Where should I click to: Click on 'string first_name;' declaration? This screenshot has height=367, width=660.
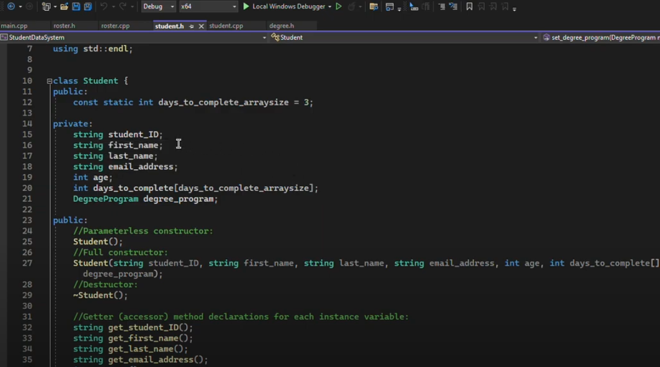point(118,145)
